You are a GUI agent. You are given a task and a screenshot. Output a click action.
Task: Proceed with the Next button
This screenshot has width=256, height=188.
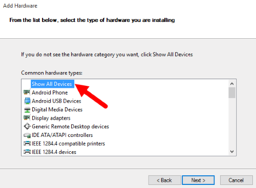click(x=198, y=180)
